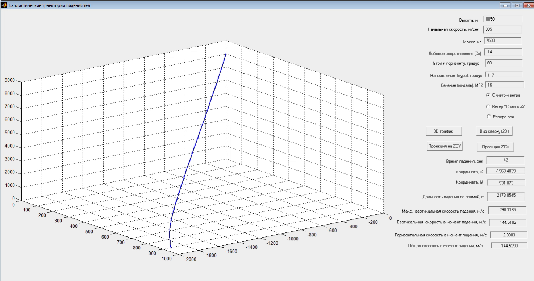Click the horizontal impact speed value 2.3883
This screenshot has width=534, height=281.
click(509, 235)
